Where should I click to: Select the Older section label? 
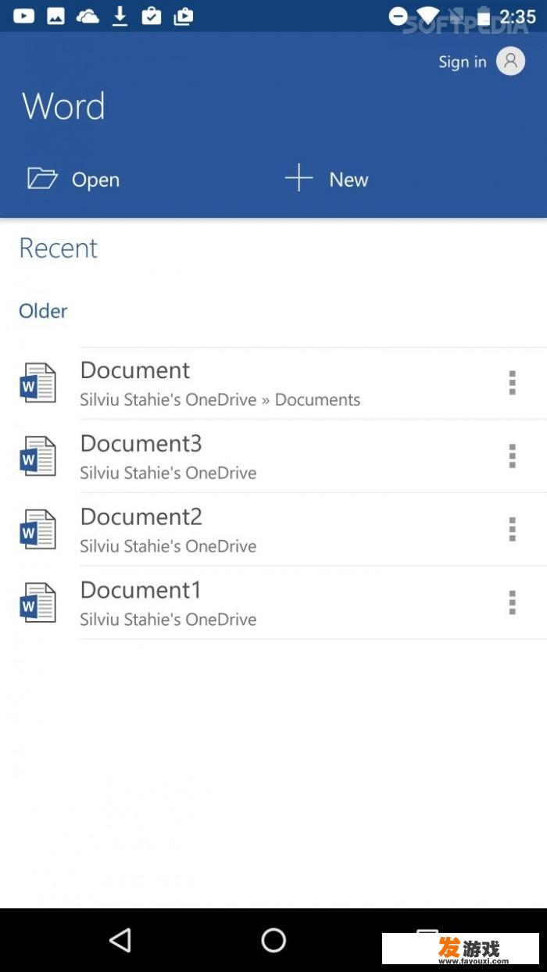coord(43,311)
